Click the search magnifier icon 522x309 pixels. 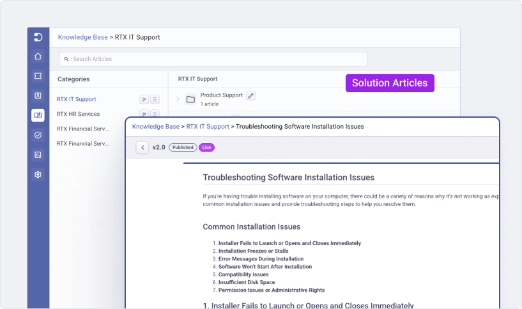coord(66,59)
